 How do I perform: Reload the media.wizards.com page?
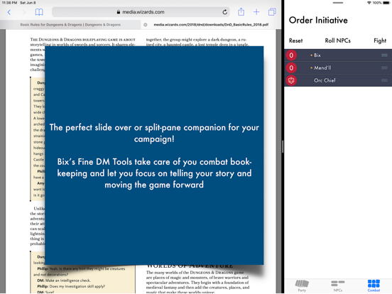pos(224,12)
